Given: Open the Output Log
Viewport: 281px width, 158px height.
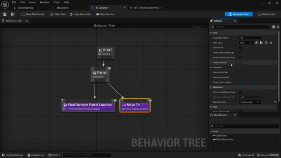Looking at the screenshot, I should coord(36,155).
